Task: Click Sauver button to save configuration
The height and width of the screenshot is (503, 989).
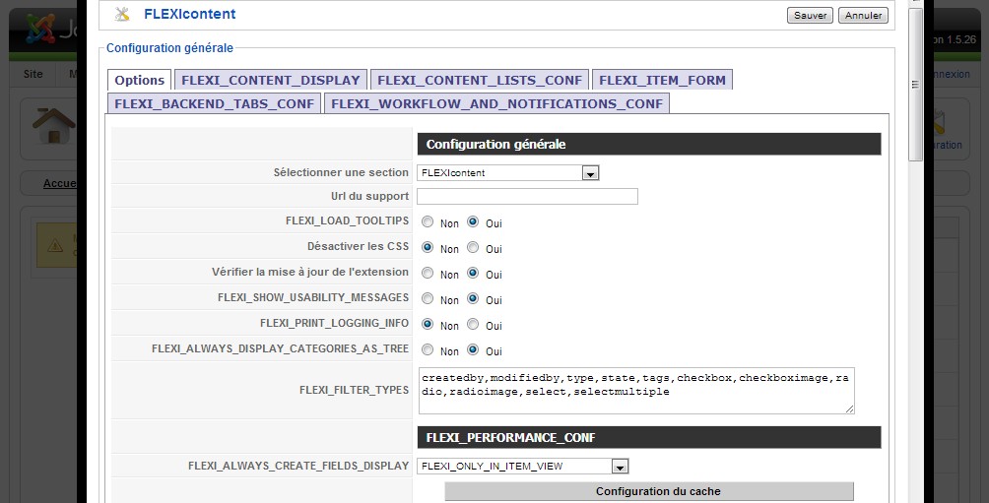Action: click(x=810, y=15)
